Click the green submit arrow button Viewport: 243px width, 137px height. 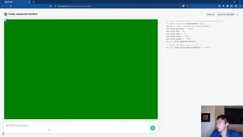153,128
